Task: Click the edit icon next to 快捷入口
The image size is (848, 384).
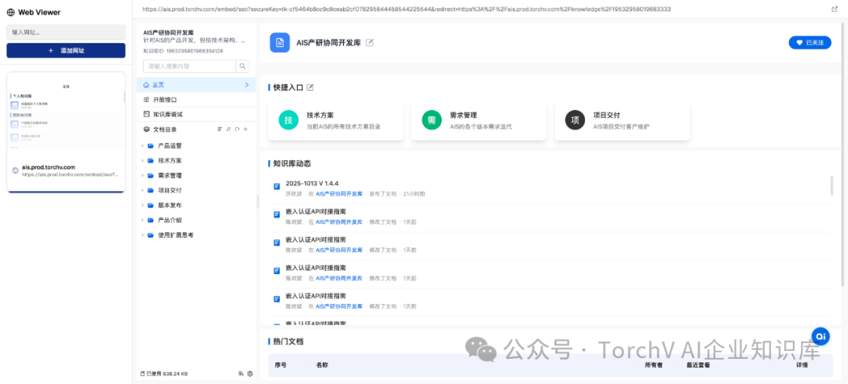Action: (x=310, y=87)
